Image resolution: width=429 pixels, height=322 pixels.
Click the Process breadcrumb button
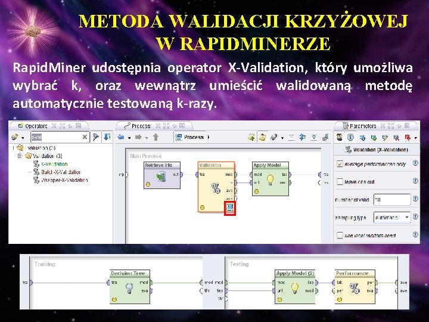click(x=190, y=137)
